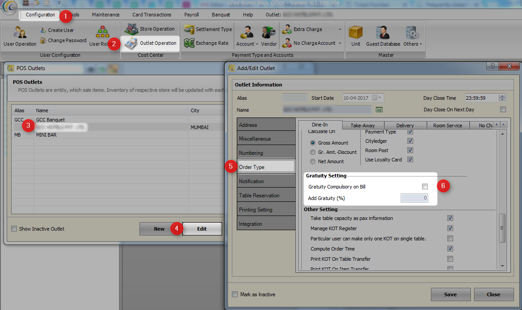Open Printing Setting section
Viewport: 522px width, 310px height.
click(x=266, y=210)
